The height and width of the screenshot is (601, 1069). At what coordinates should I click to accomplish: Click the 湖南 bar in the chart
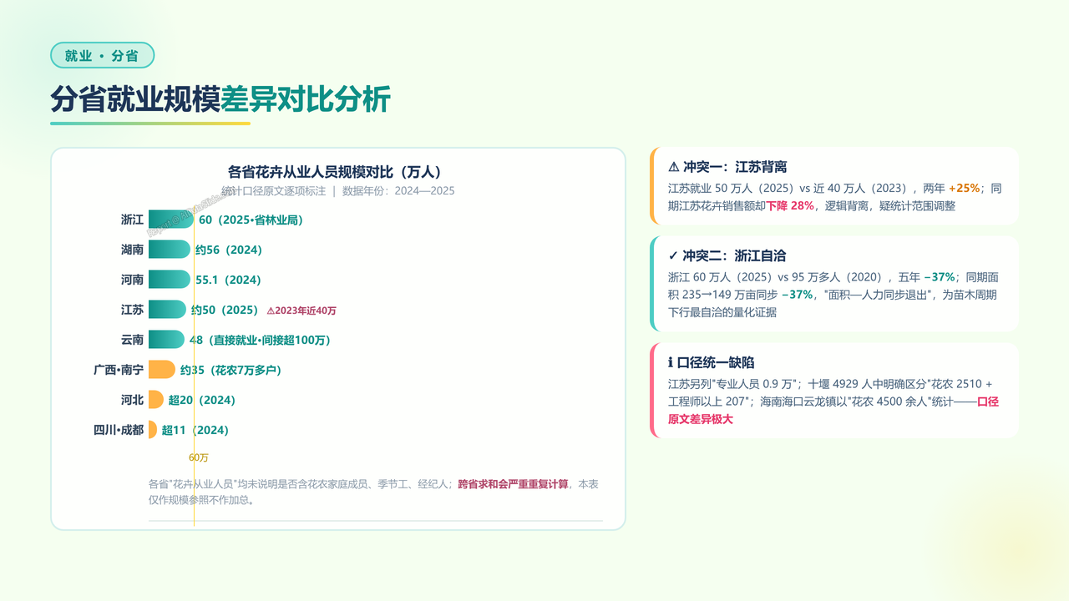coord(170,250)
